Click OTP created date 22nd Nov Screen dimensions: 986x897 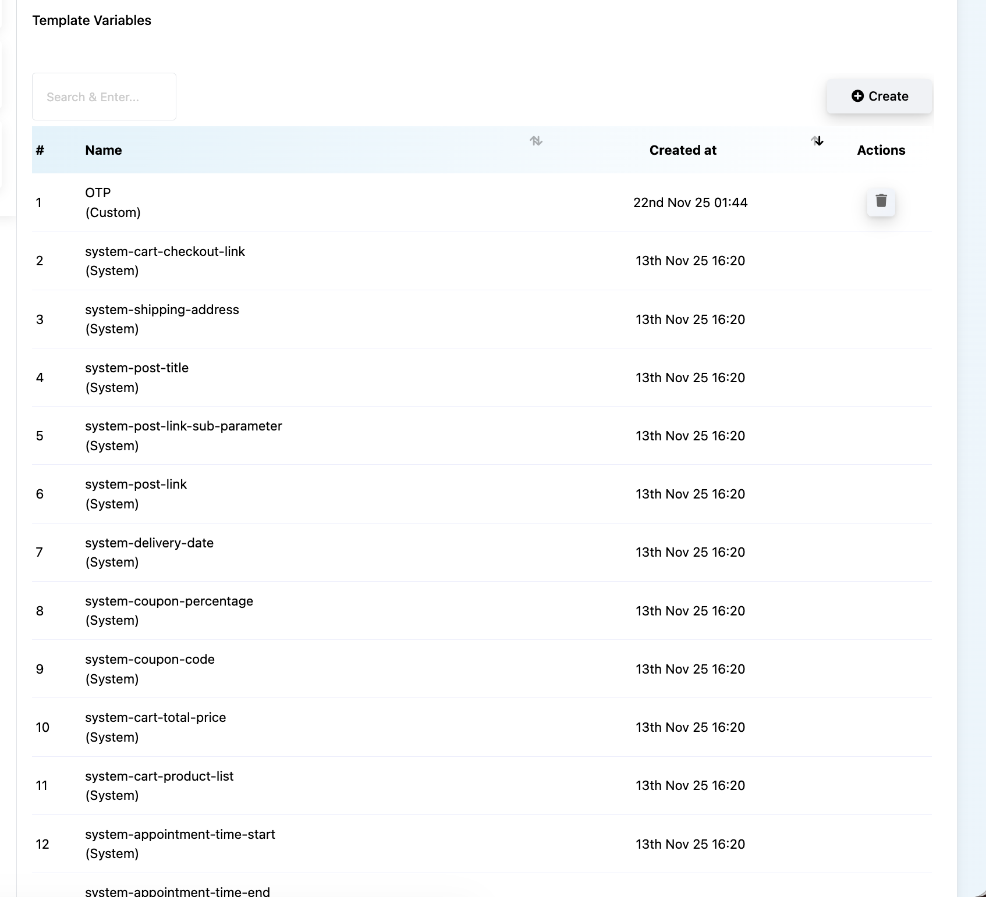(690, 202)
